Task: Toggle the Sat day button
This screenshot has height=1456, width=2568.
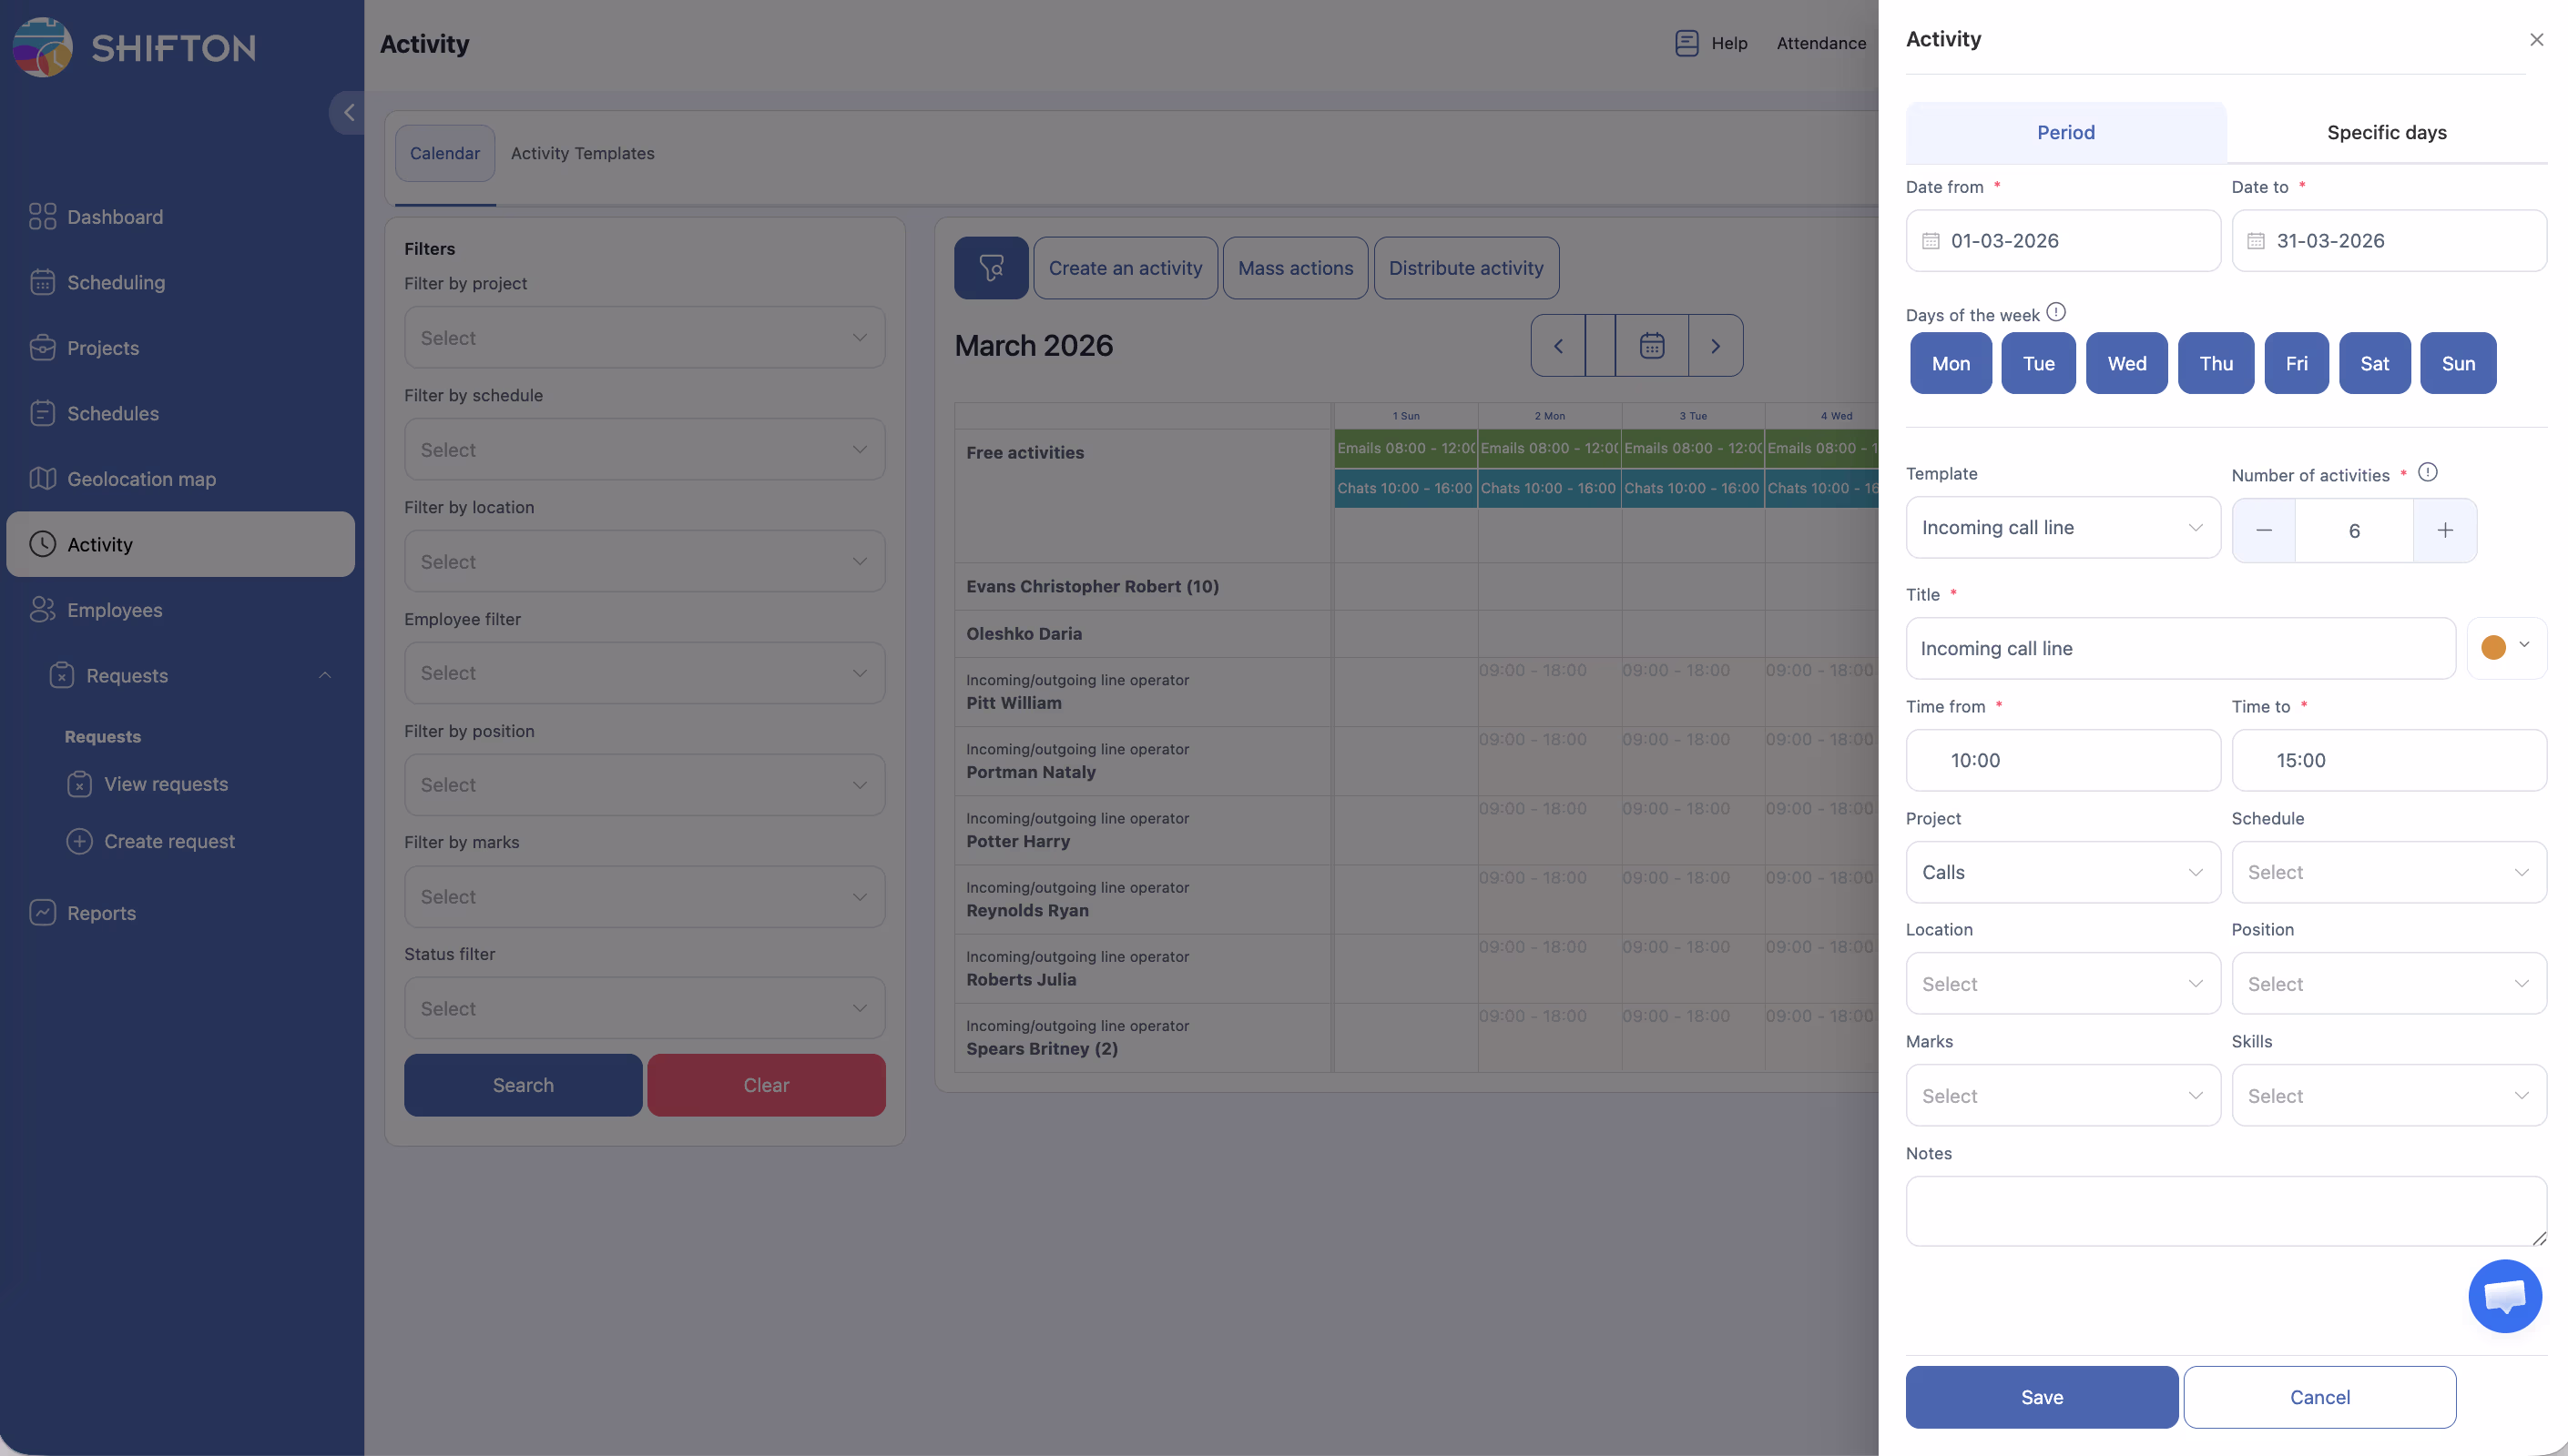Action: point(2374,363)
